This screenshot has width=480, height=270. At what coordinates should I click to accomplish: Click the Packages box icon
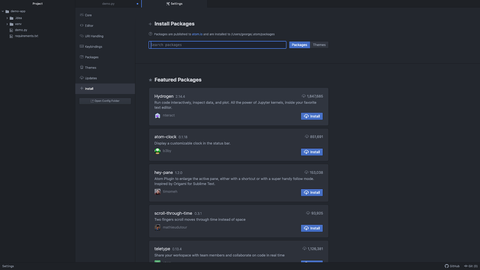(x=82, y=57)
